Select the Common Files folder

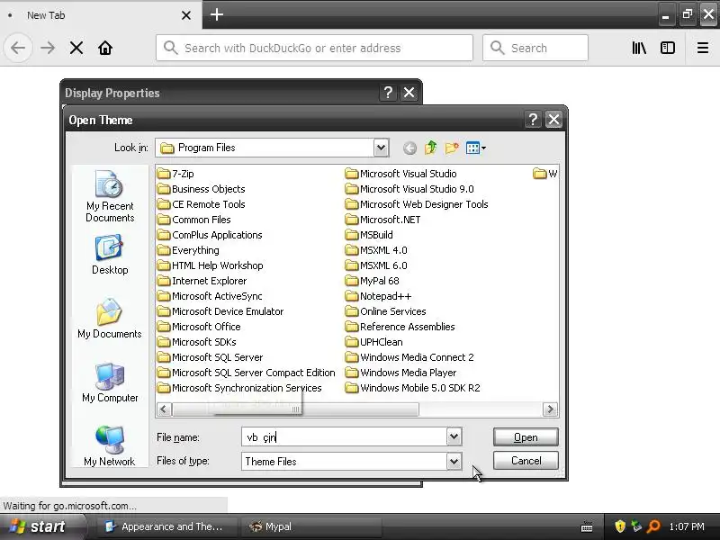tap(193, 220)
